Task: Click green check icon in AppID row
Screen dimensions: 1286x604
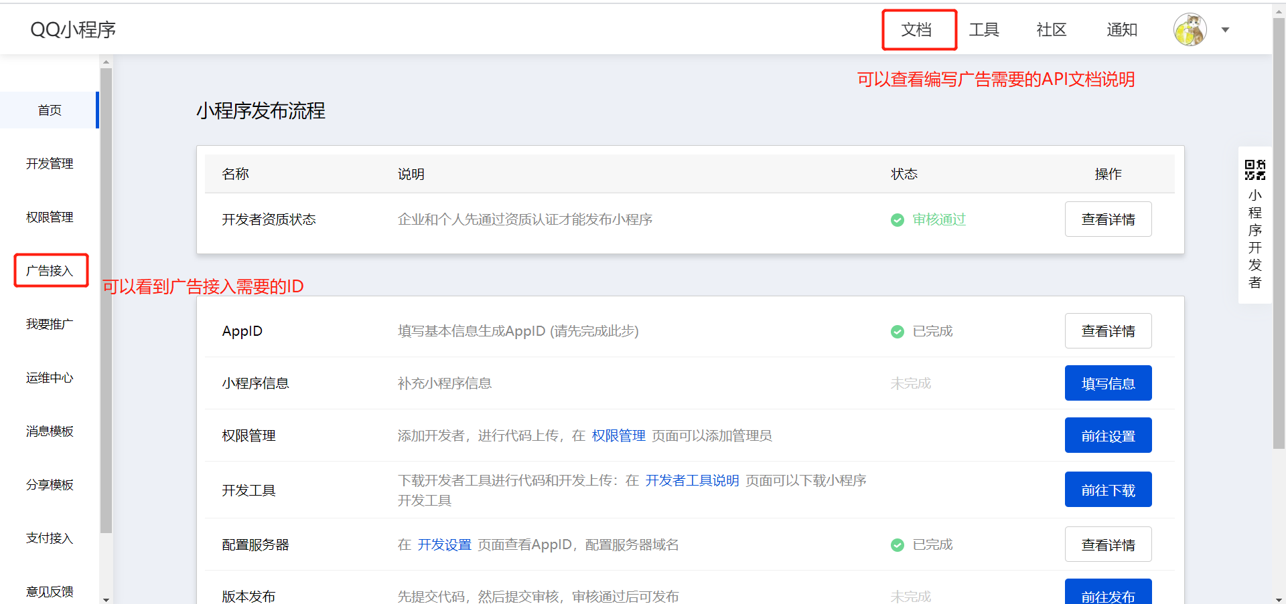Action: [x=898, y=332]
